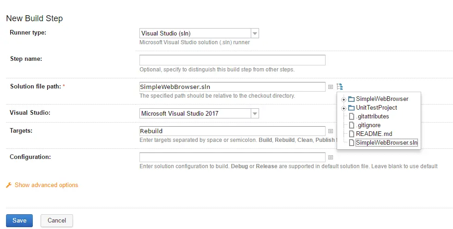453x229 pixels.
Task: Click the .gitattributes file icon
Action: pos(351,117)
